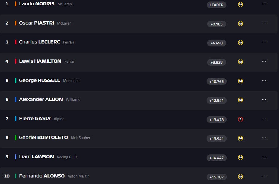279x184 pixels.
Task: Open Lewis Hamilton's driver name
Action: click(x=40, y=61)
